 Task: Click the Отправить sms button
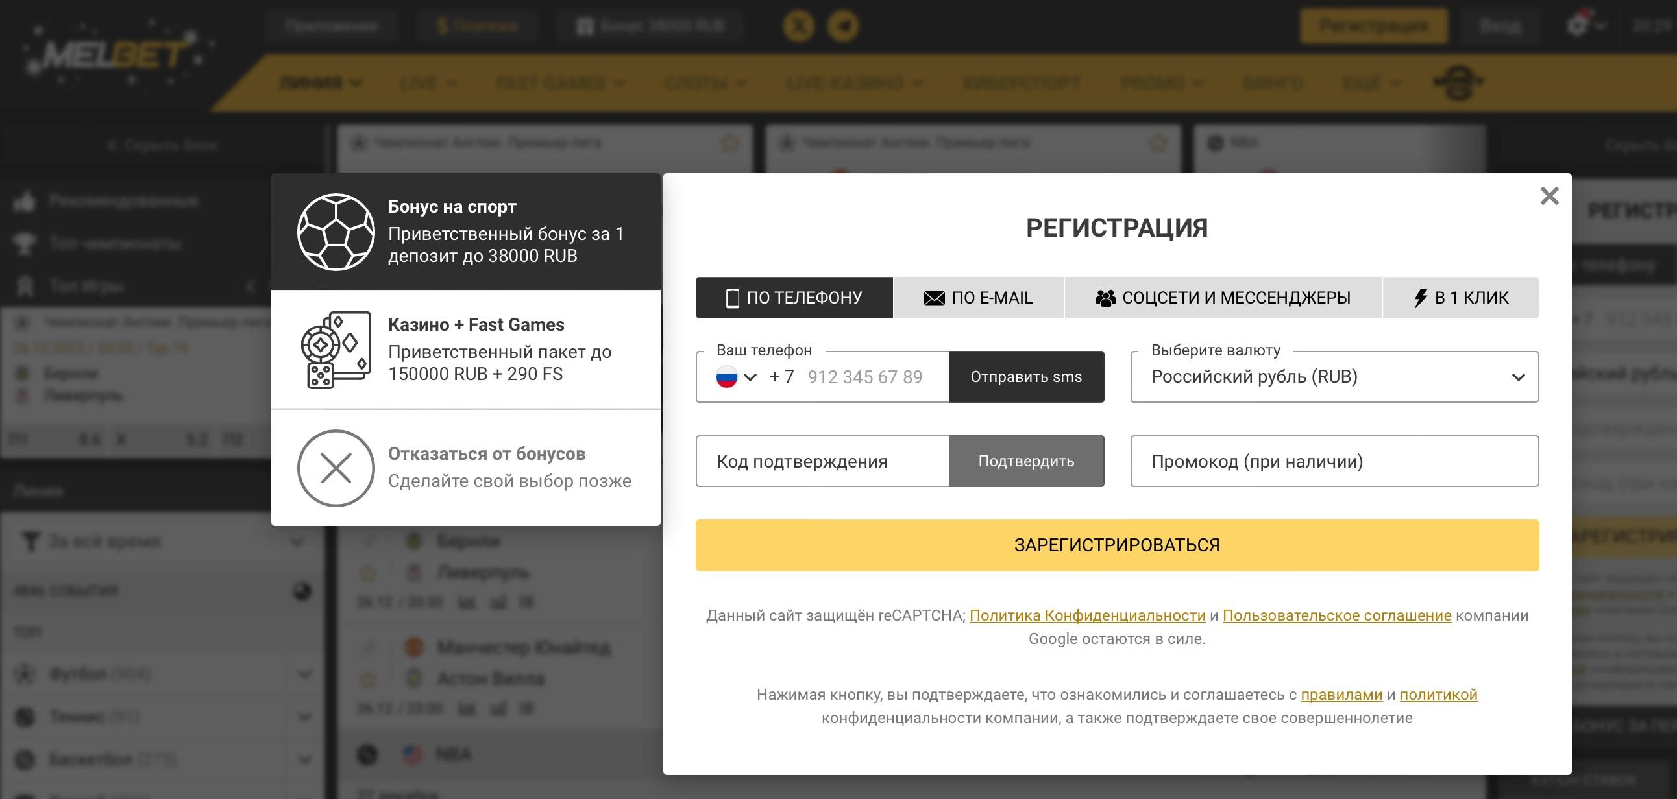point(1026,377)
